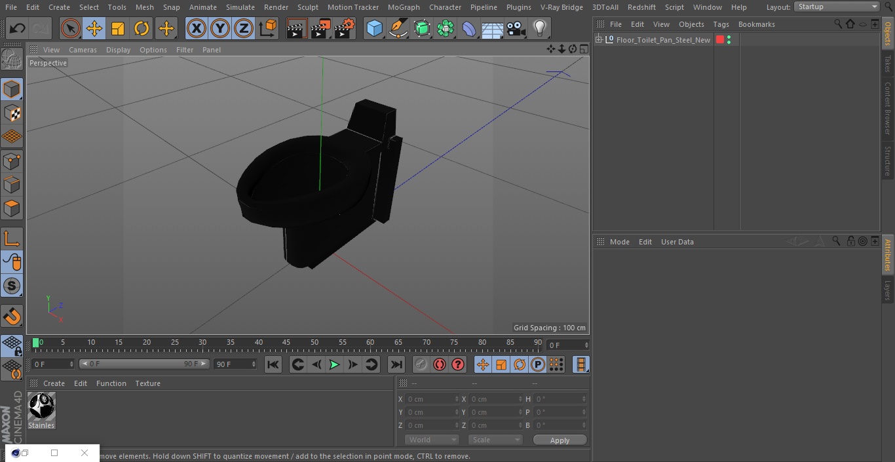Add a Subdivision Surface generator
Image resolution: width=895 pixels, height=462 pixels.
point(422,28)
